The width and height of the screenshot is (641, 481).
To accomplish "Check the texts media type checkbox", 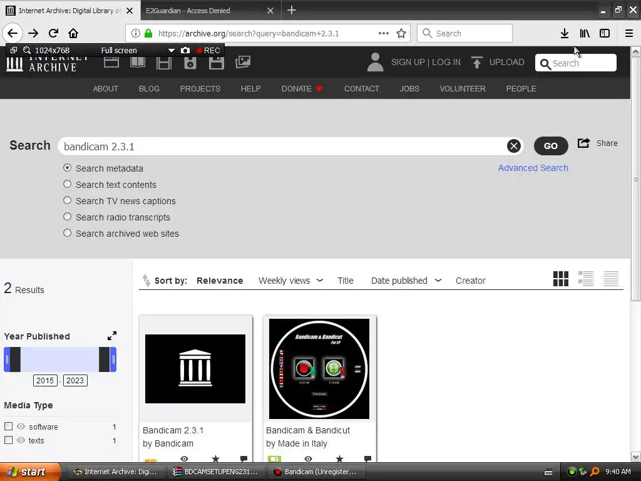I will coord(8,440).
